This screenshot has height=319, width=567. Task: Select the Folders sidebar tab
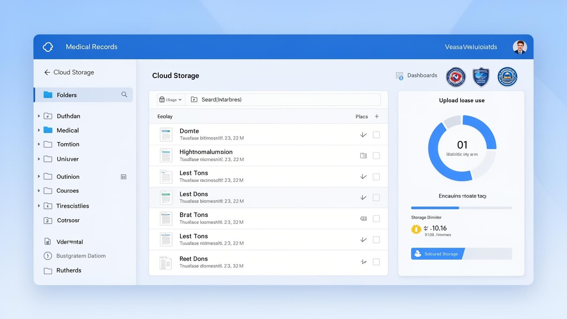(67, 95)
